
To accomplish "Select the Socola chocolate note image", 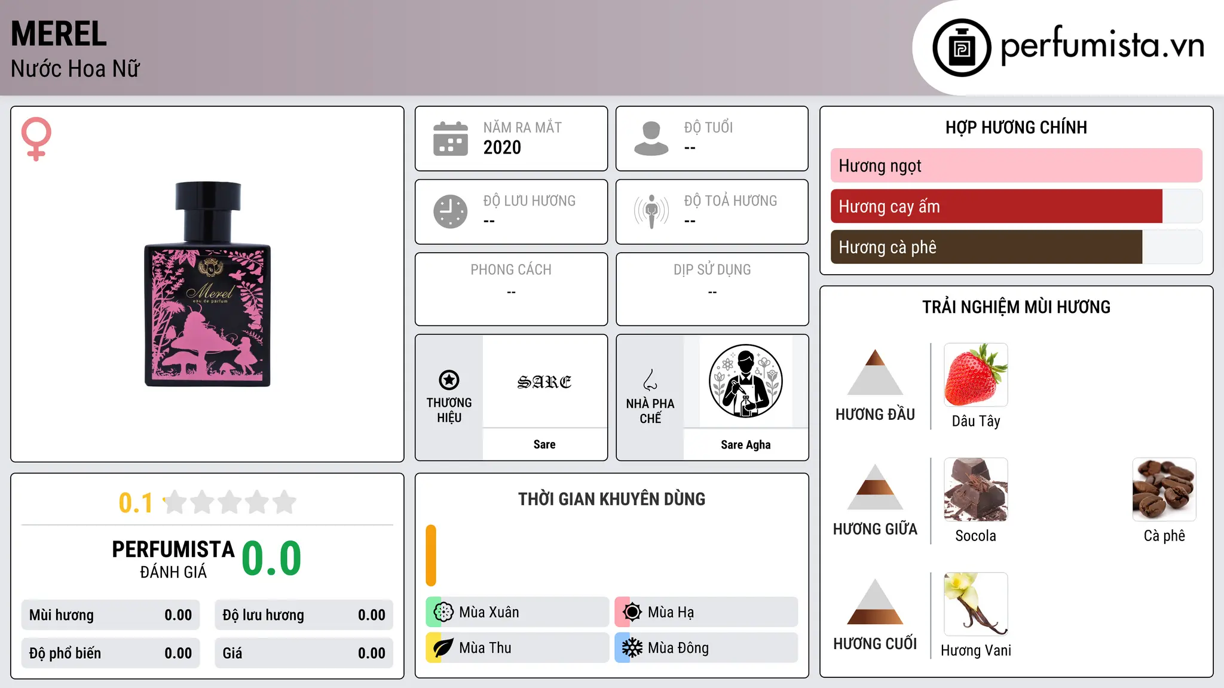I will tap(976, 490).
